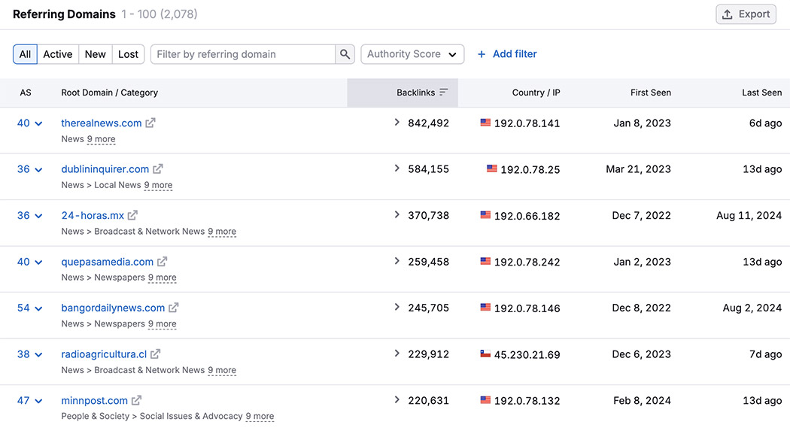790x428 pixels.
Task: Click the Last Seen column header
Action: [761, 93]
